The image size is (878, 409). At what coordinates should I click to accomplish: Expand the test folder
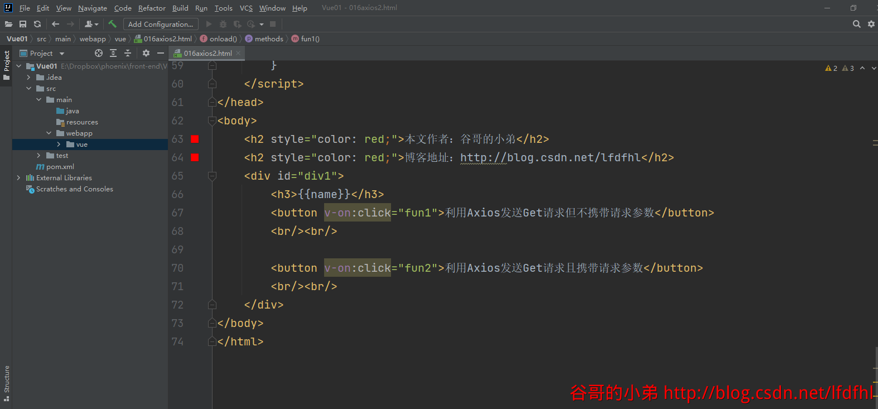[38, 155]
